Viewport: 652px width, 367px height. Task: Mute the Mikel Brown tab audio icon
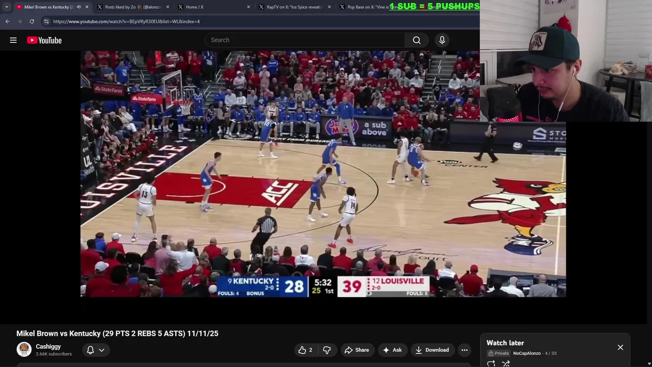point(78,7)
